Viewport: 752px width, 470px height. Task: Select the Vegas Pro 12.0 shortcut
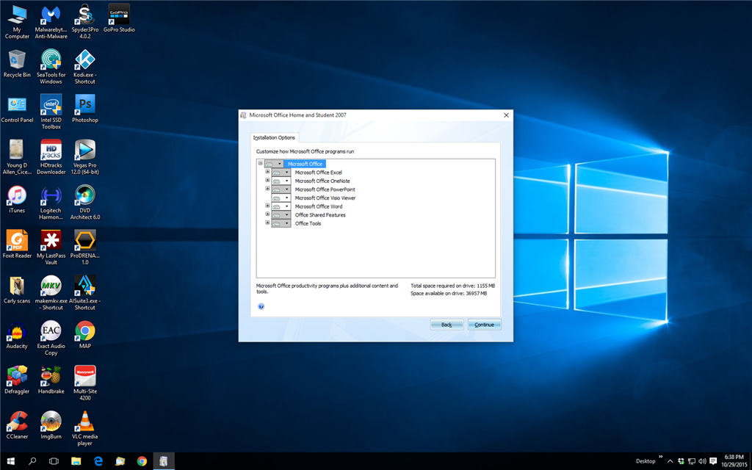(x=85, y=150)
